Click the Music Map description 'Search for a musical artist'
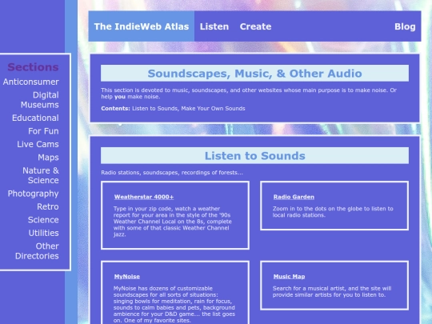This screenshot has height=324, width=432. pyautogui.click(x=332, y=291)
